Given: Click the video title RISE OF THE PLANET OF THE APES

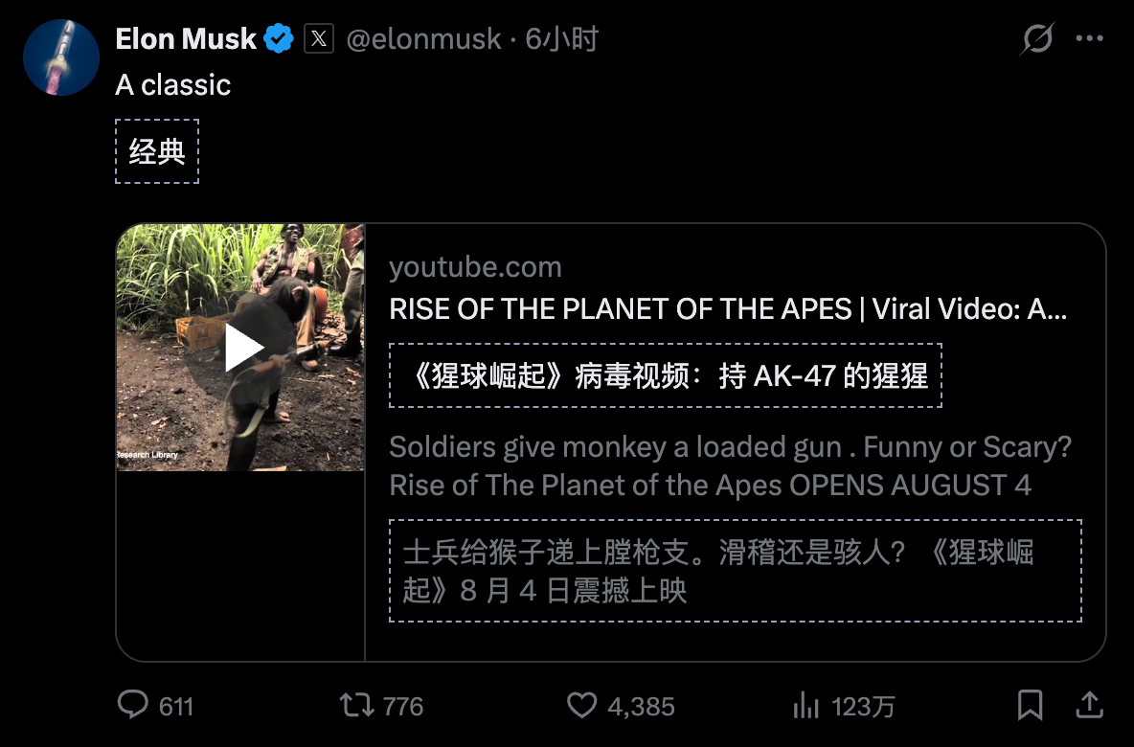Looking at the screenshot, I should [x=730, y=308].
